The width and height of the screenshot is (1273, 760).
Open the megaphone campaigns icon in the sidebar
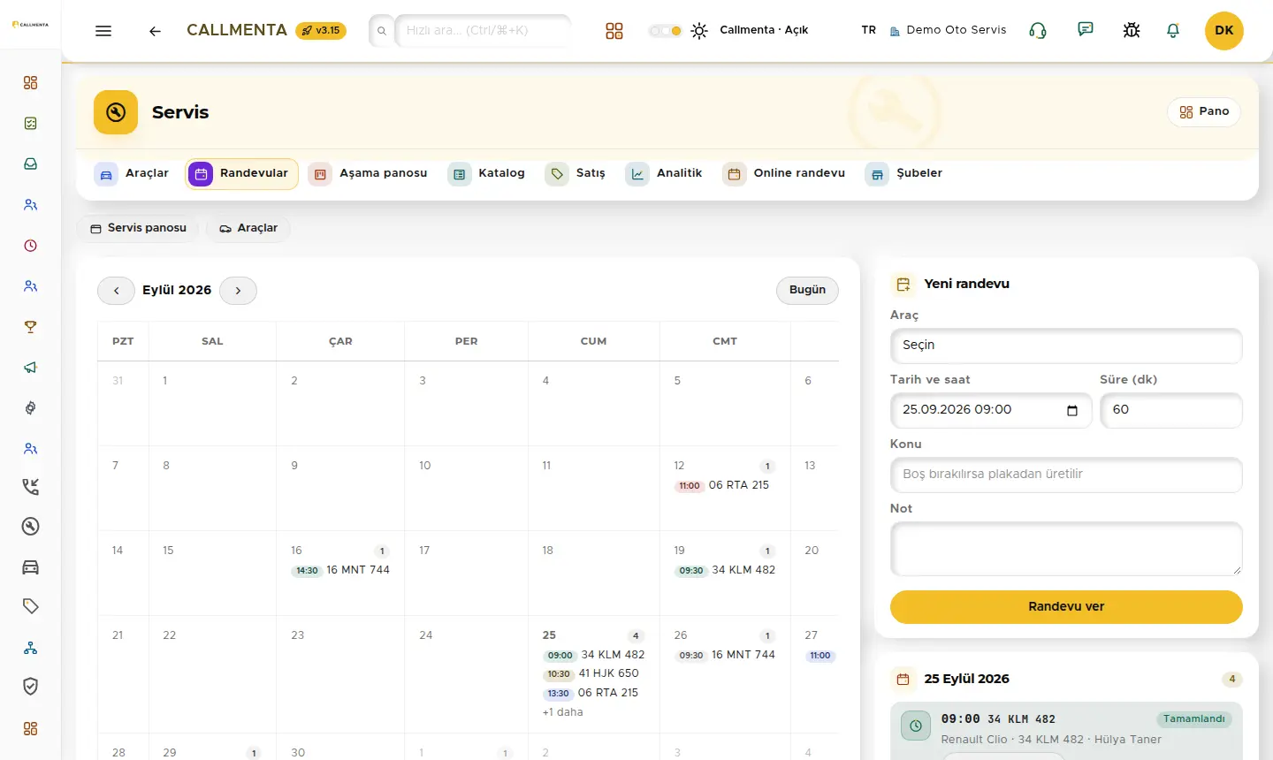point(31,368)
